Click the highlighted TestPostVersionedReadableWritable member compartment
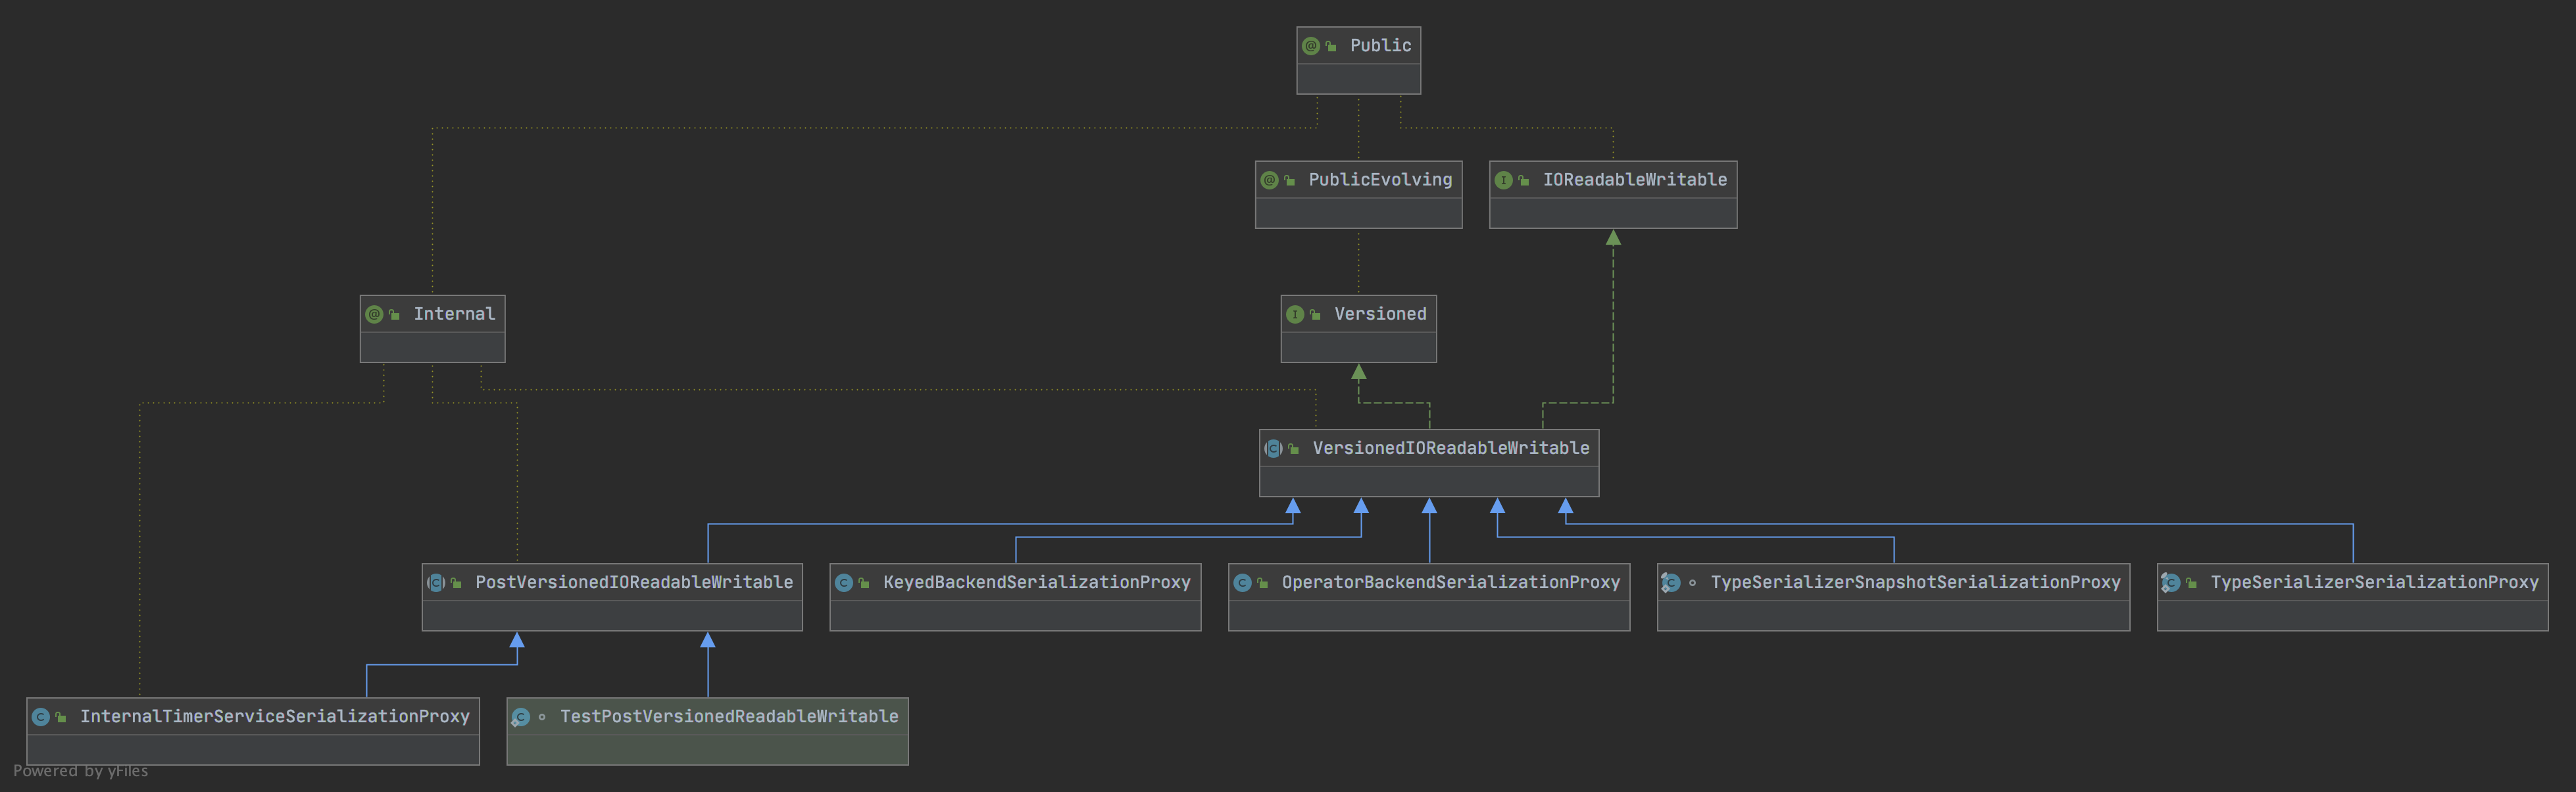The width and height of the screenshot is (2576, 792). click(x=707, y=750)
